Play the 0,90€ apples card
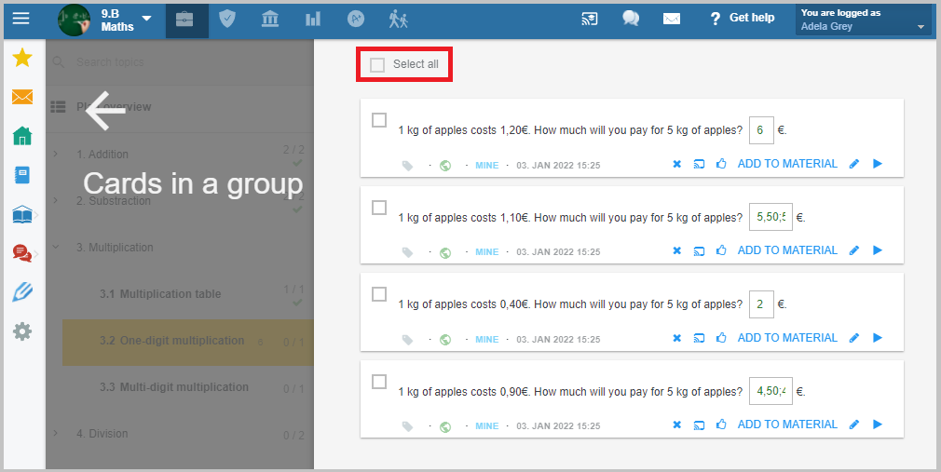 pos(878,424)
